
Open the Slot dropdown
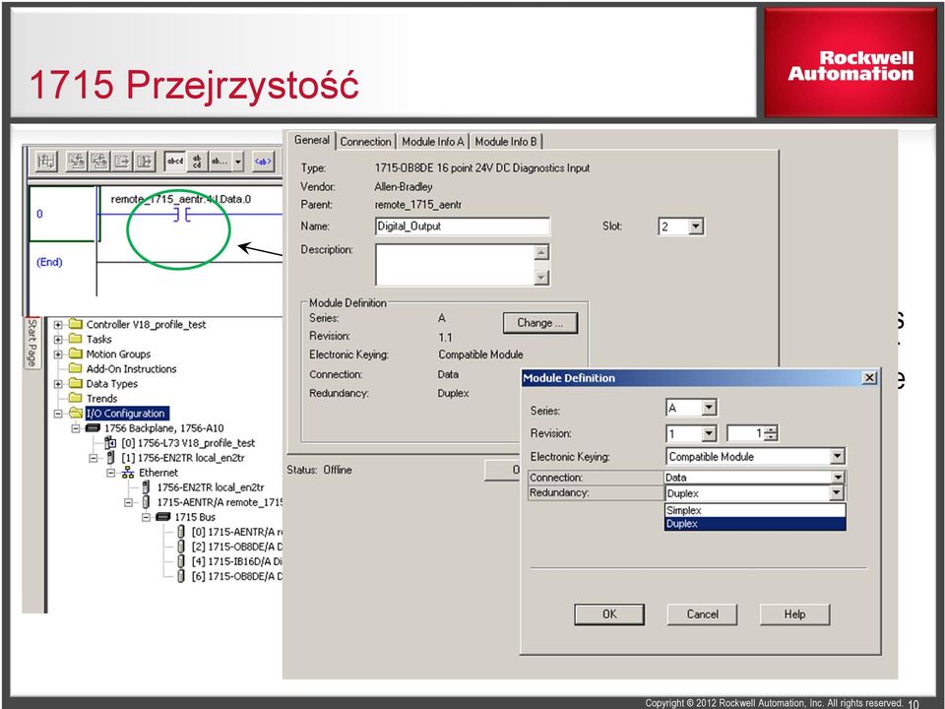tap(696, 226)
